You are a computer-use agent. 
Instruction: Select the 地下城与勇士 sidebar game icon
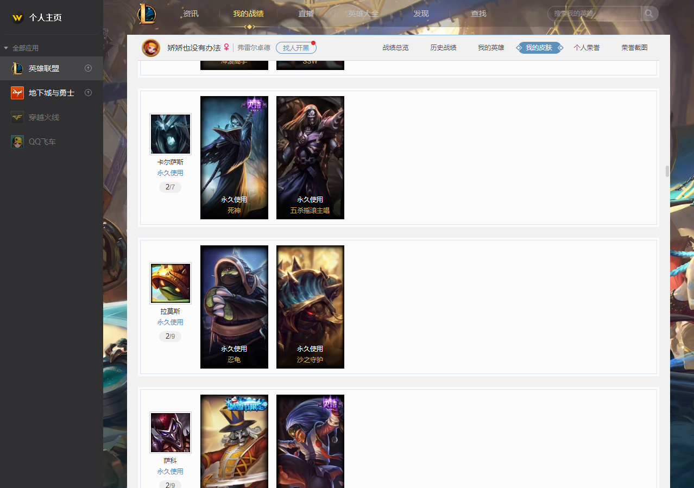[17, 93]
